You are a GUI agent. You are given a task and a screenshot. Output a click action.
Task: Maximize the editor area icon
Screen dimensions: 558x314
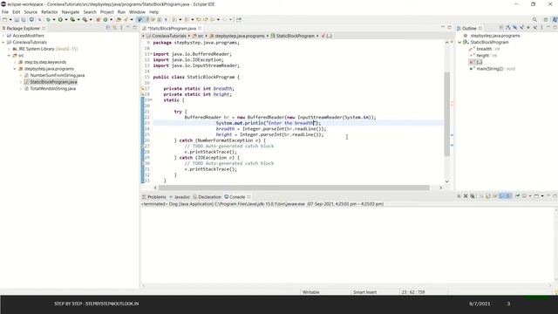449,27
